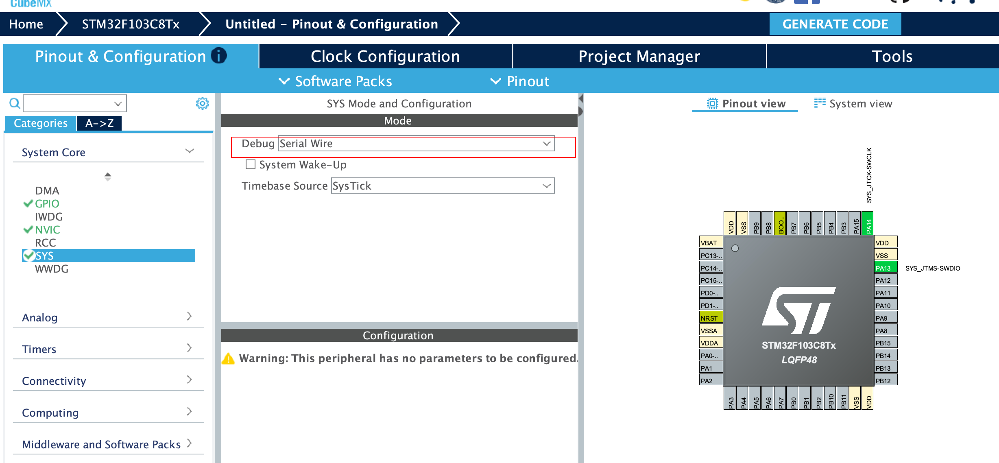Viewport: 999px width, 463px height.
Task: Select IWDG in the System Core list
Action: [x=49, y=216]
